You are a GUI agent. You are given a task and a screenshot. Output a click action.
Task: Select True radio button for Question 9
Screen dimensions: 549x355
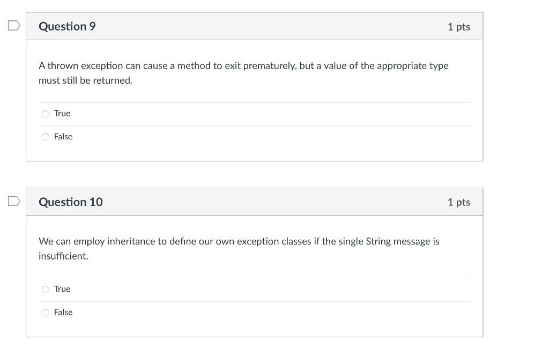(x=46, y=114)
